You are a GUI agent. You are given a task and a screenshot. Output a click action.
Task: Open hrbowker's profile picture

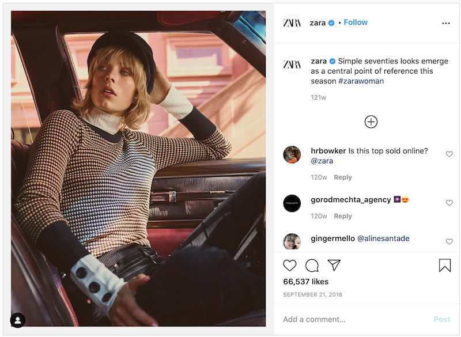click(x=292, y=154)
